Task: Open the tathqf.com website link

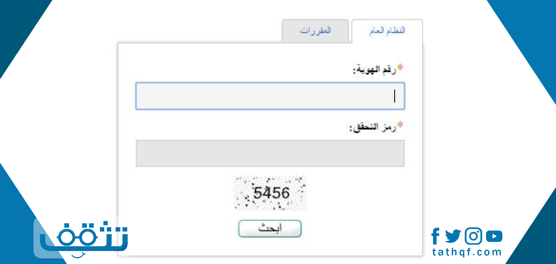Action: (467, 252)
